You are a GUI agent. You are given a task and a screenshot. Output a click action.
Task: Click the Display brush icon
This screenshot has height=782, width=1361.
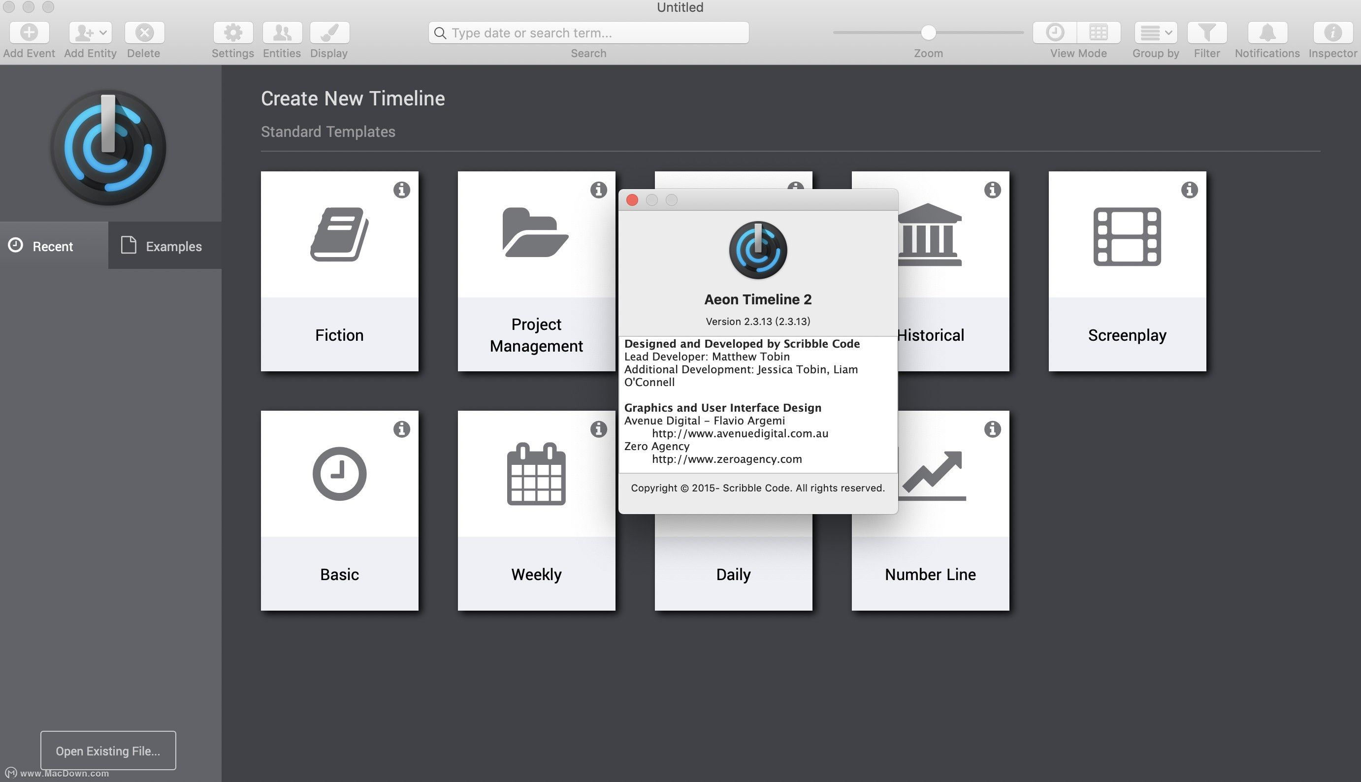click(x=329, y=33)
